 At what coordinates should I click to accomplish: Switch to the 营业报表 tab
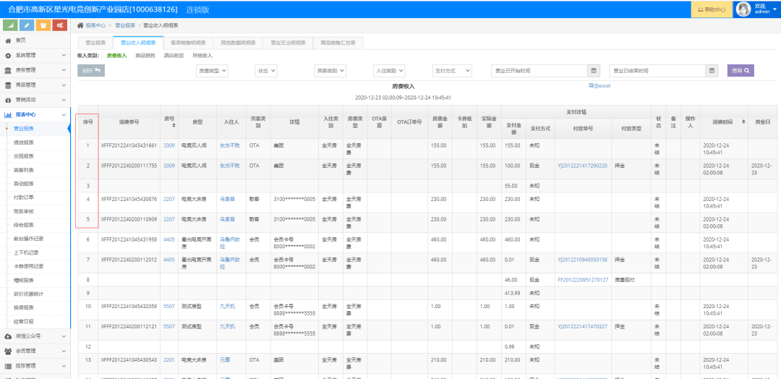point(95,43)
